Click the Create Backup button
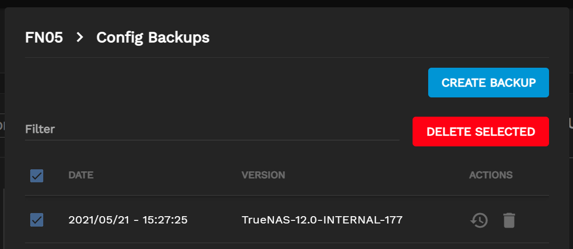The height and width of the screenshot is (249, 573). tap(488, 83)
